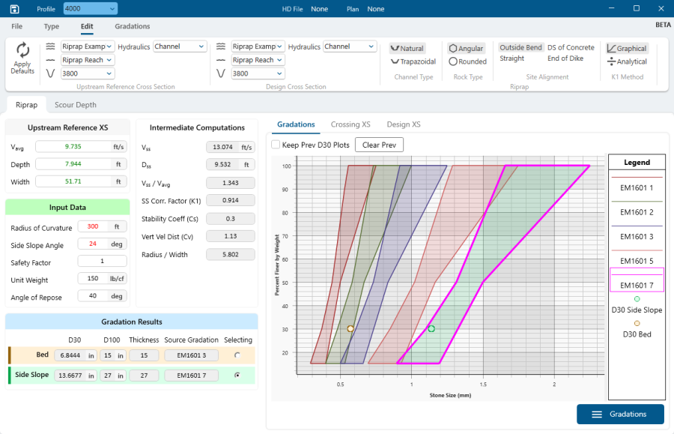Choose the Angular rock type

click(467, 48)
